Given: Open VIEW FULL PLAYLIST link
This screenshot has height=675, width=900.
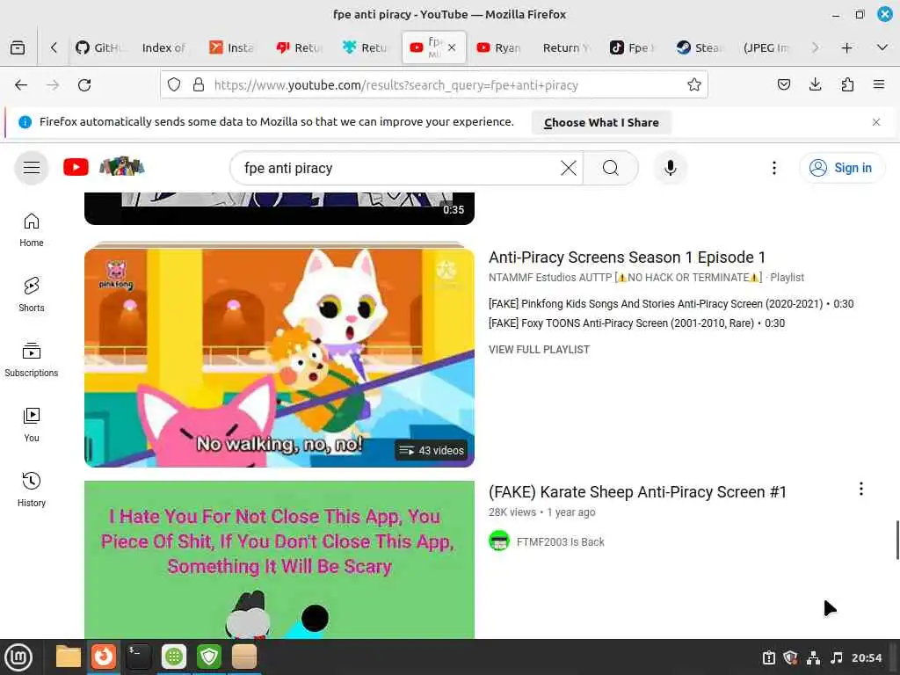Looking at the screenshot, I should tap(539, 350).
